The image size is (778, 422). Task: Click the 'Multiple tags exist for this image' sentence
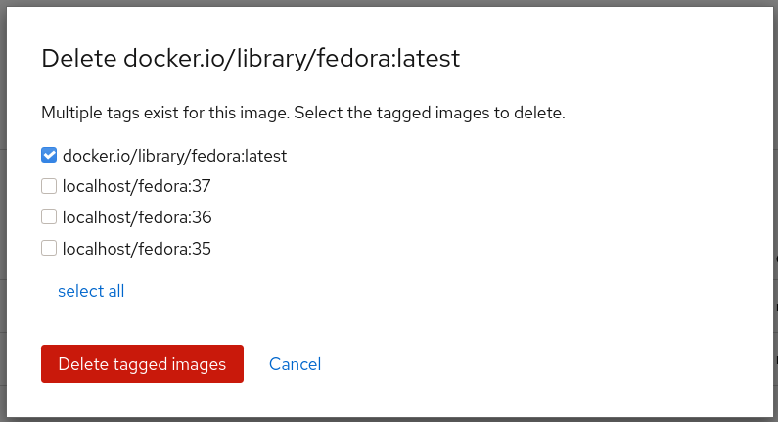pyautogui.click(x=165, y=113)
